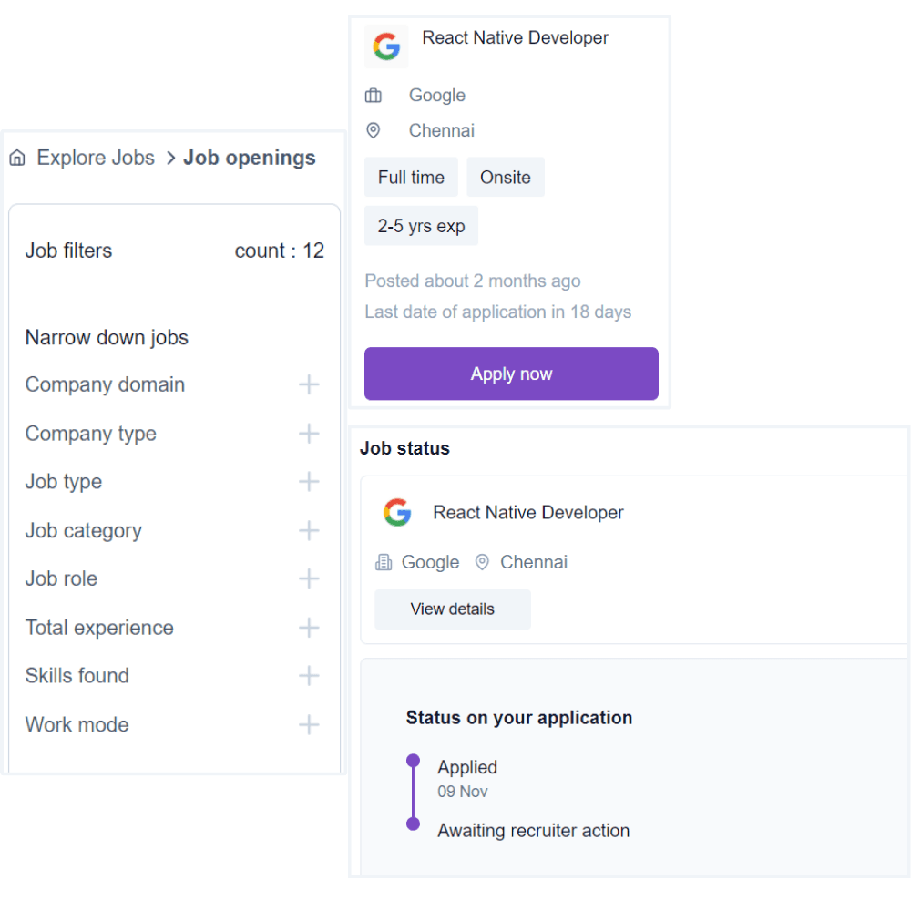911x911 pixels.
Task: Click the View details button
Action: pos(452,609)
